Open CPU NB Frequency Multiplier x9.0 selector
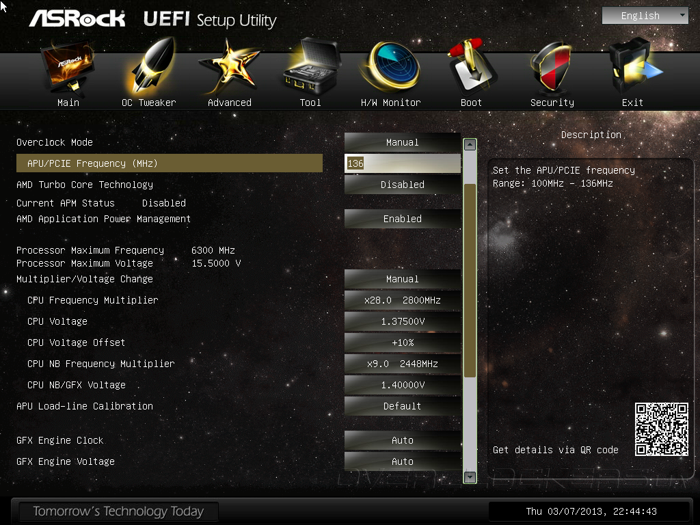The width and height of the screenshot is (700, 525). [402, 364]
